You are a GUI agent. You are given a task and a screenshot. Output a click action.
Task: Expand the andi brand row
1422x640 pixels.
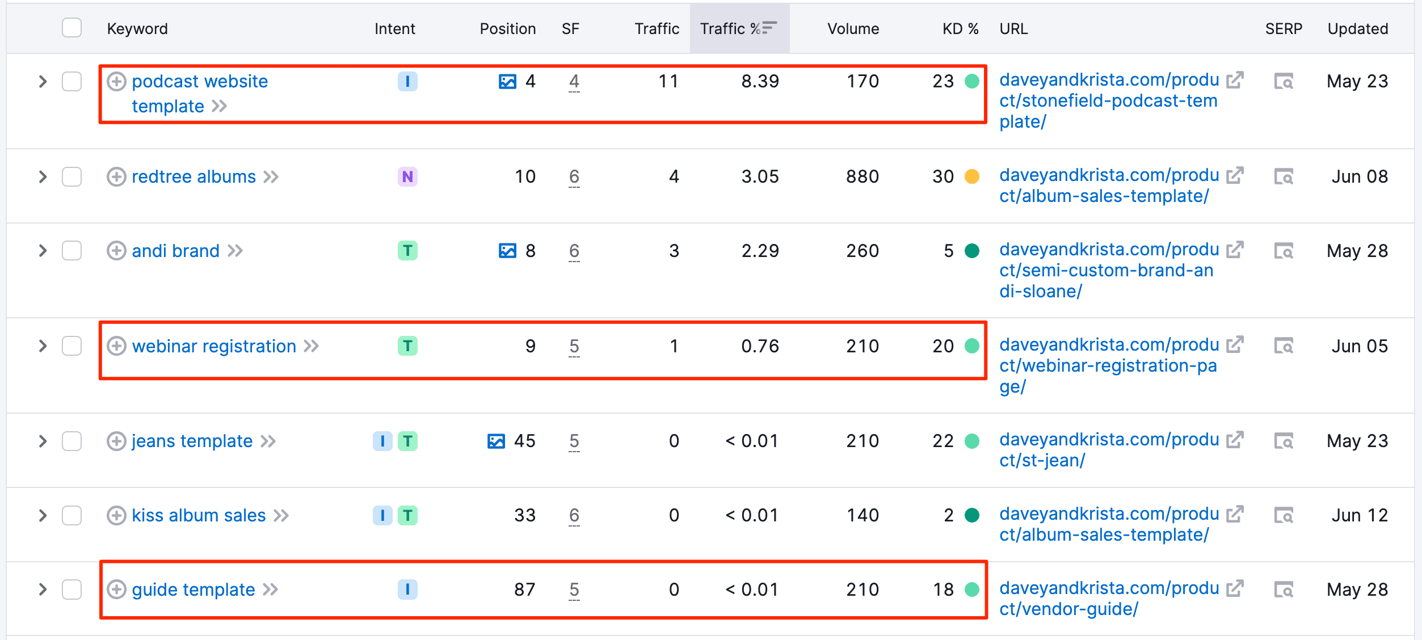pos(43,251)
